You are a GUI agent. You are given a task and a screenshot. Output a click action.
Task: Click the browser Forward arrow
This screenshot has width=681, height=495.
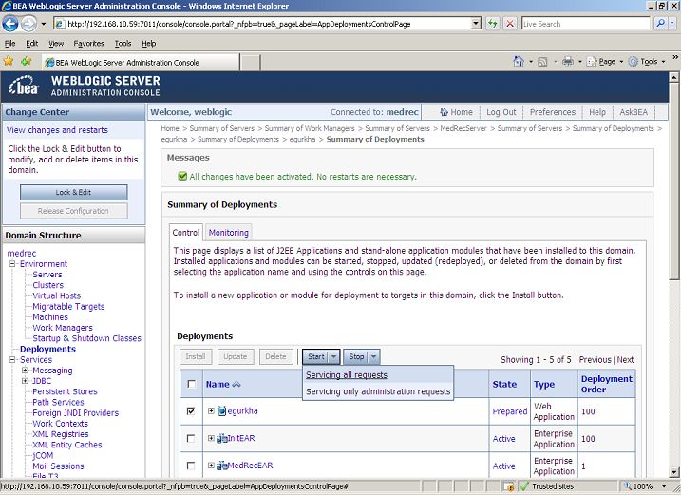(28, 24)
